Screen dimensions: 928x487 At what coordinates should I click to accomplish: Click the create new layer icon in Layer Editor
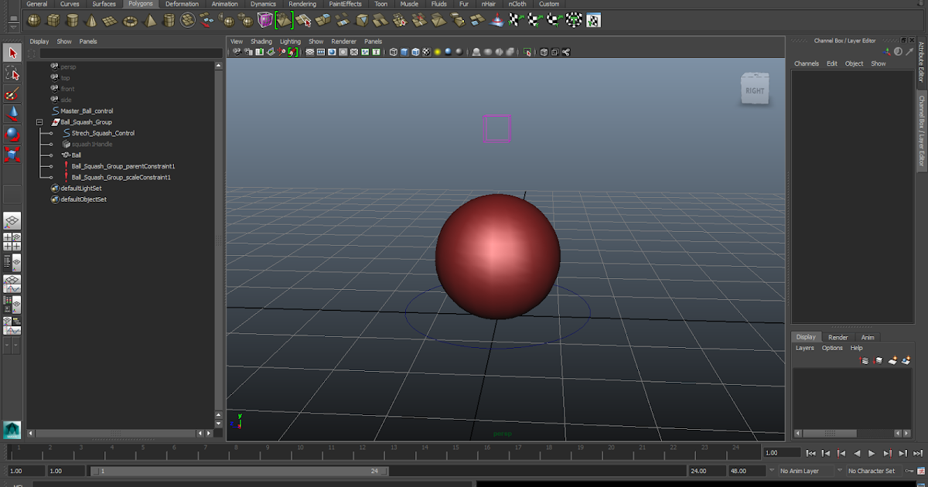click(891, 359)
